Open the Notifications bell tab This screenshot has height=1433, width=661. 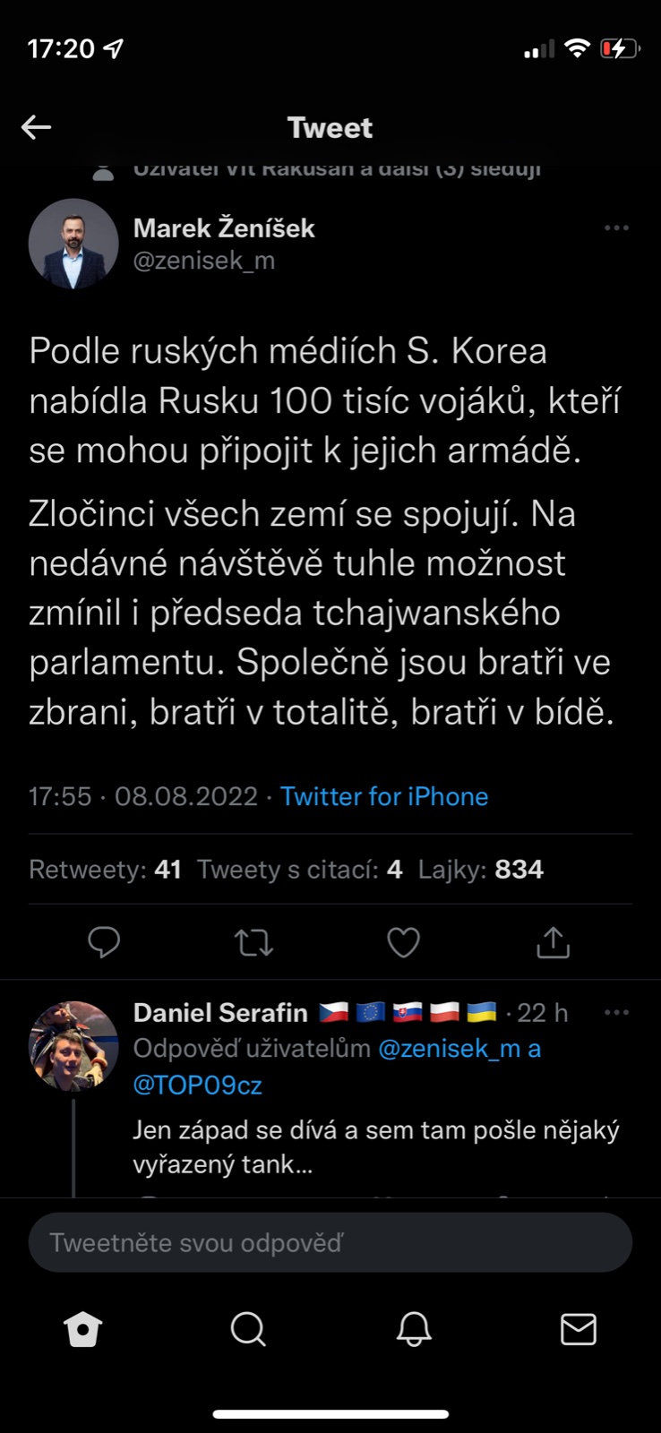(x=414, y=1330)
